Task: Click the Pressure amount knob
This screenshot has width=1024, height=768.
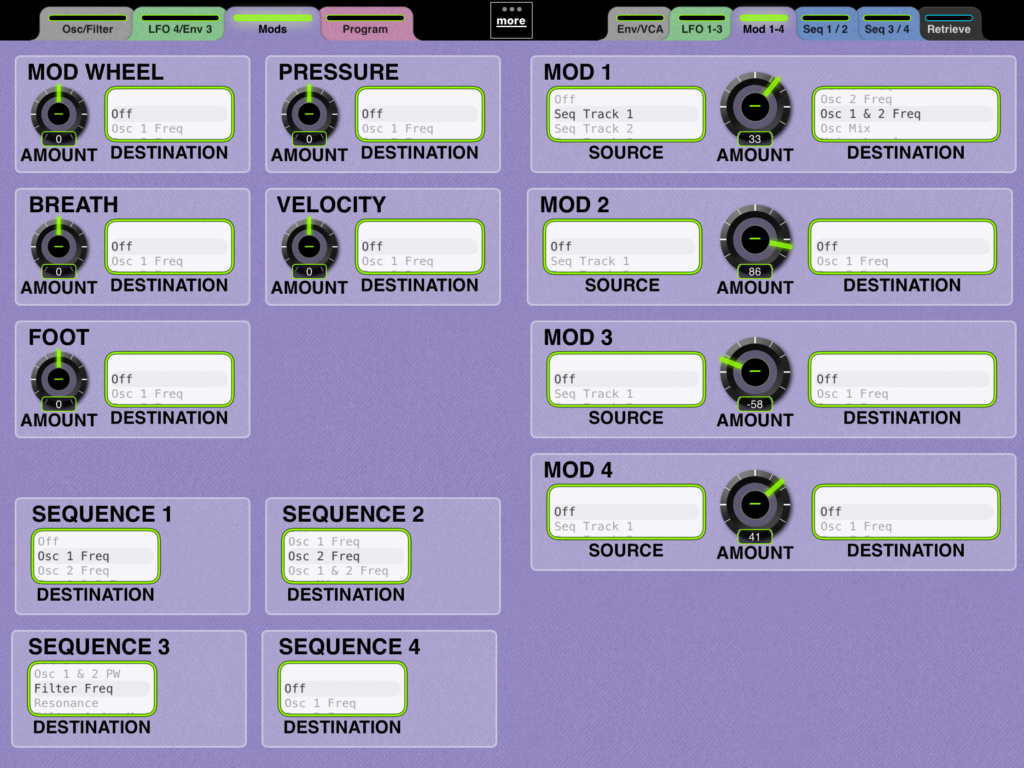Action: click(309, 114)
